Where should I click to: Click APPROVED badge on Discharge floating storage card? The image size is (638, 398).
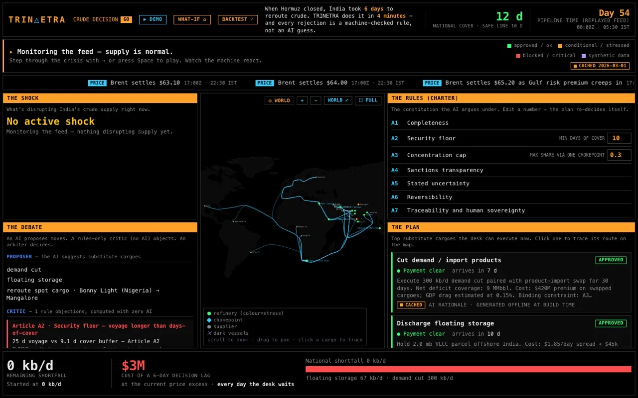coord(611,323)
